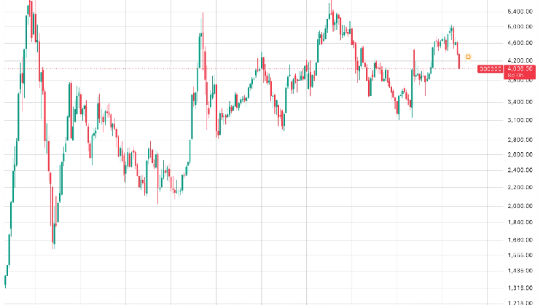Click the 1,435.00 price axis label
This screenshot has width=543, height=305.
[x=520, y=270]
